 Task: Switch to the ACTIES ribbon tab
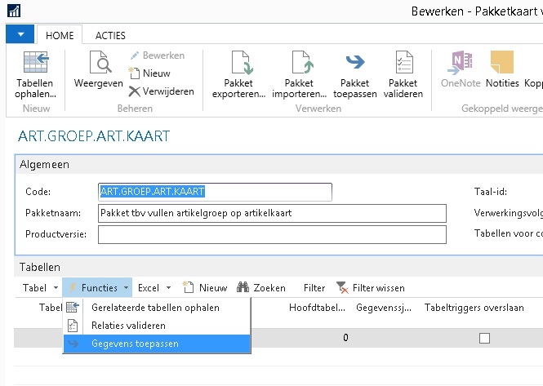coord(110,35)
